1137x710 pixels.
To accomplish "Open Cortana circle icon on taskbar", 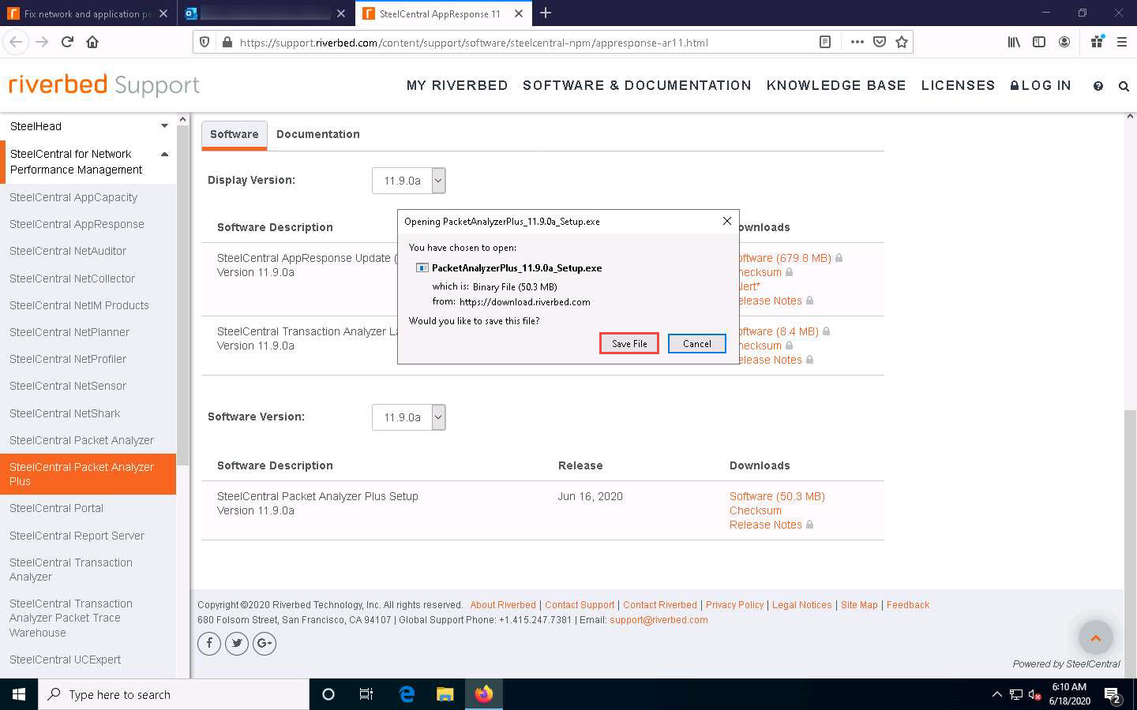I will click(x=328, y=694).
